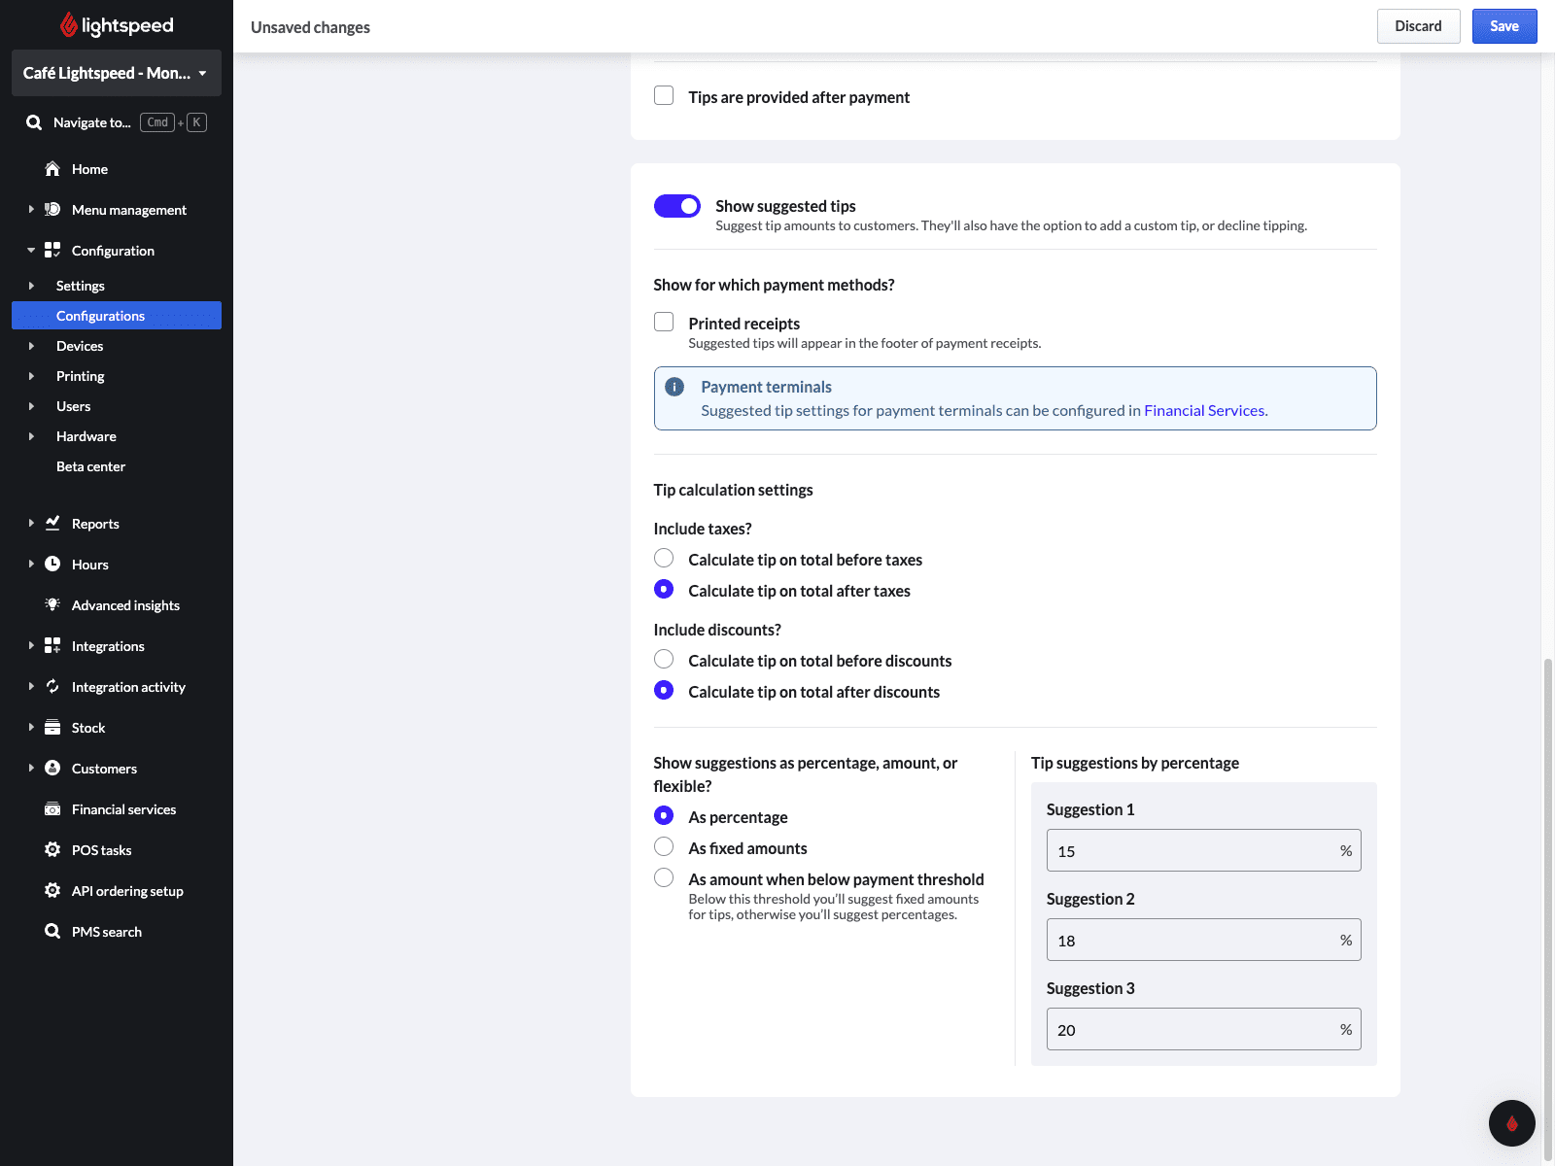Click the Hours clock icon
The image size is (1555, 1166).
52,565
